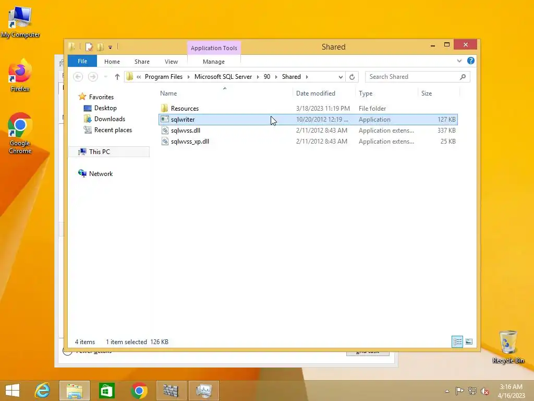534x401 pixels.
Task: Launch Internet Explorer from the taskbar
Action: click(43, 391)
